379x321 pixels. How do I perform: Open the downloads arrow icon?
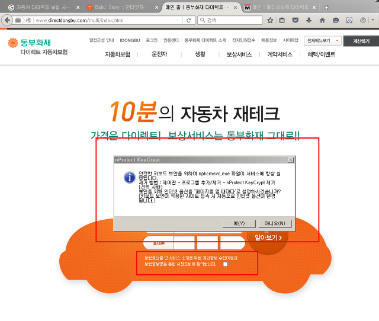[309, 20]
